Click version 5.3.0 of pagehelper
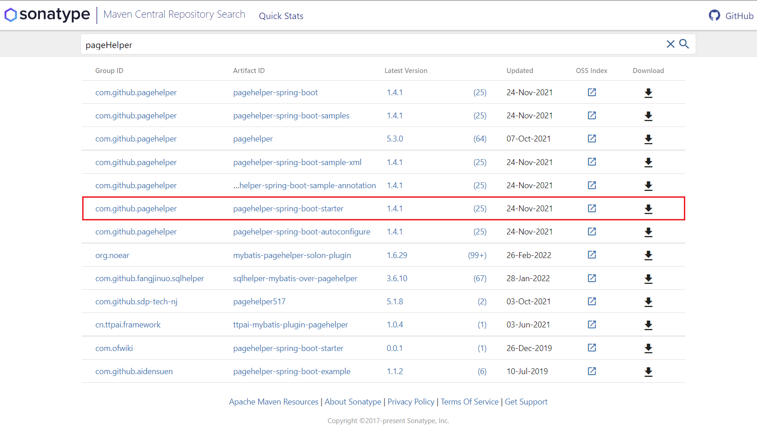Viewport: 757px width, 429px height. (x=395, y=139)
